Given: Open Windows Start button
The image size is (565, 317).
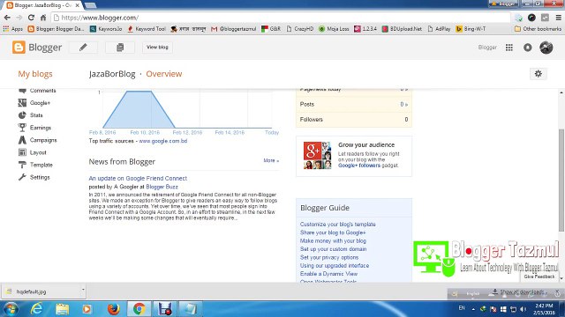Looking at the screenshot, I should [x=10, y=309].
